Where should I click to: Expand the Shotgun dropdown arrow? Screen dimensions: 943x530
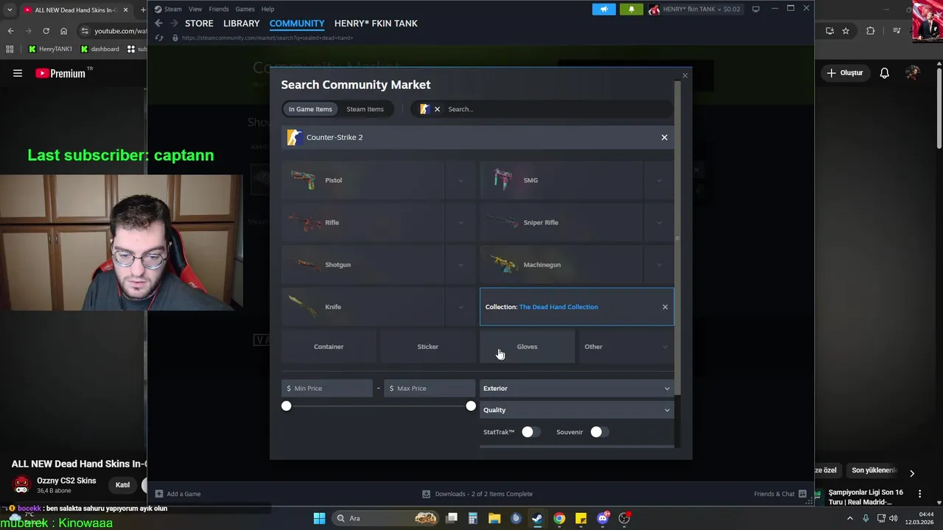pyautogui.click(x=460, y=265)
